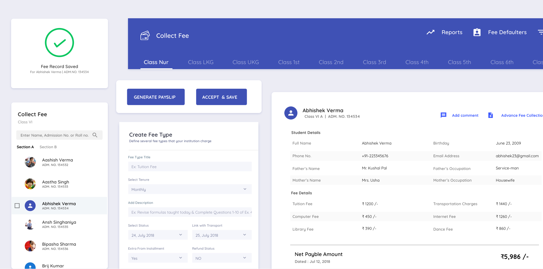
Task: Click the search magnifier icon
Action: pyautogui.click(x=95, y=135)
